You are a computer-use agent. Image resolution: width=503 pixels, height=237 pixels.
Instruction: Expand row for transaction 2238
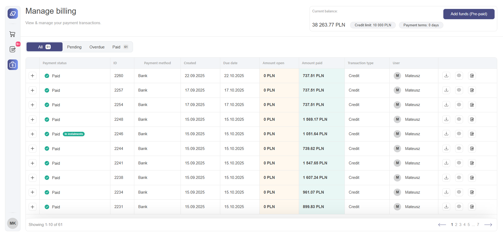pos(33,178)
